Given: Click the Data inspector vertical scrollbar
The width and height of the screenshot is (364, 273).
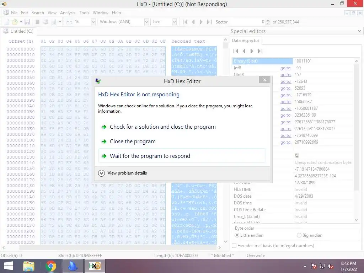Looking at the screenshot, I should (x=356, y=140).
